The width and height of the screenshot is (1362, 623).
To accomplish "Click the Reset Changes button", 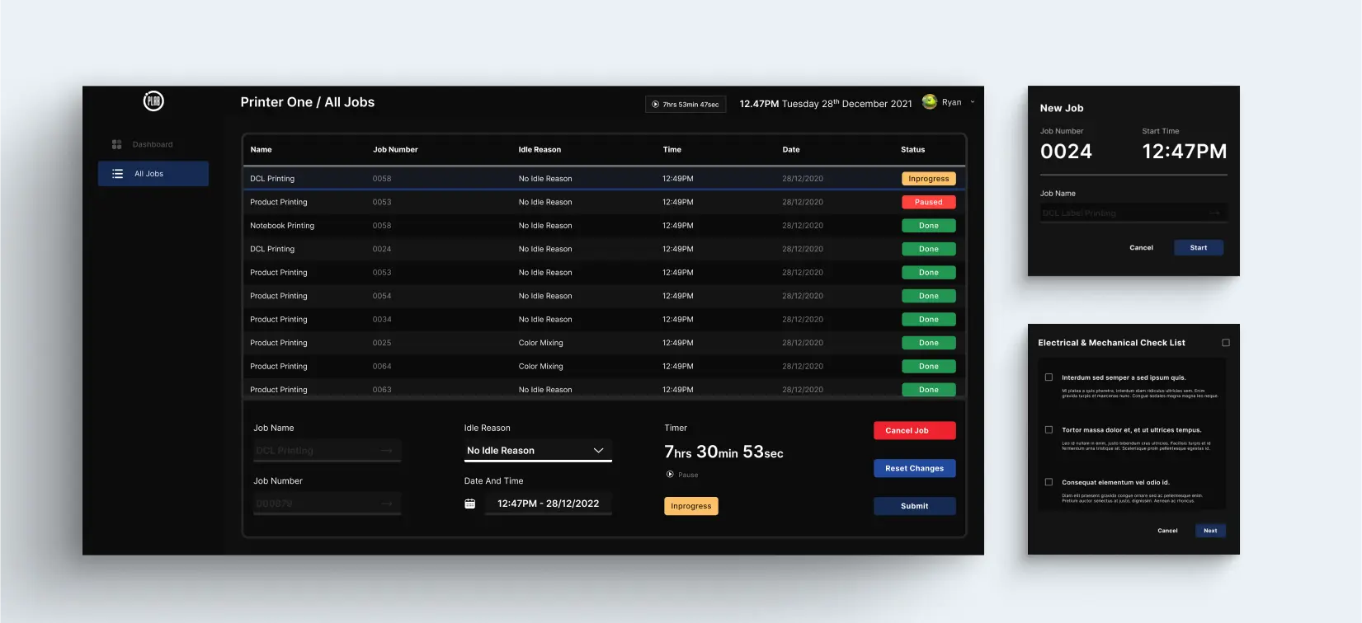I will point(915,468).
